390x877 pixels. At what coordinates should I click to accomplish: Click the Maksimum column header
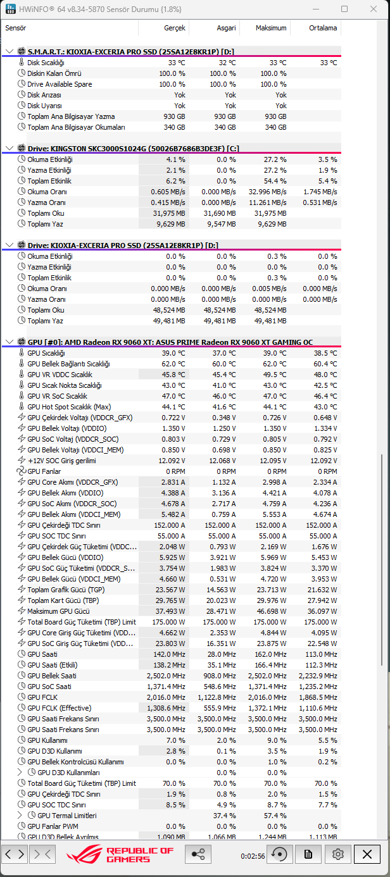[x=265, y=28]
